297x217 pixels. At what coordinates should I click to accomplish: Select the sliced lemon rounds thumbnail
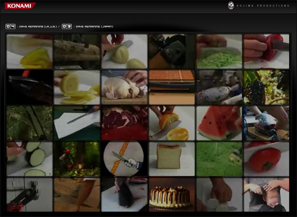[77, 87]
